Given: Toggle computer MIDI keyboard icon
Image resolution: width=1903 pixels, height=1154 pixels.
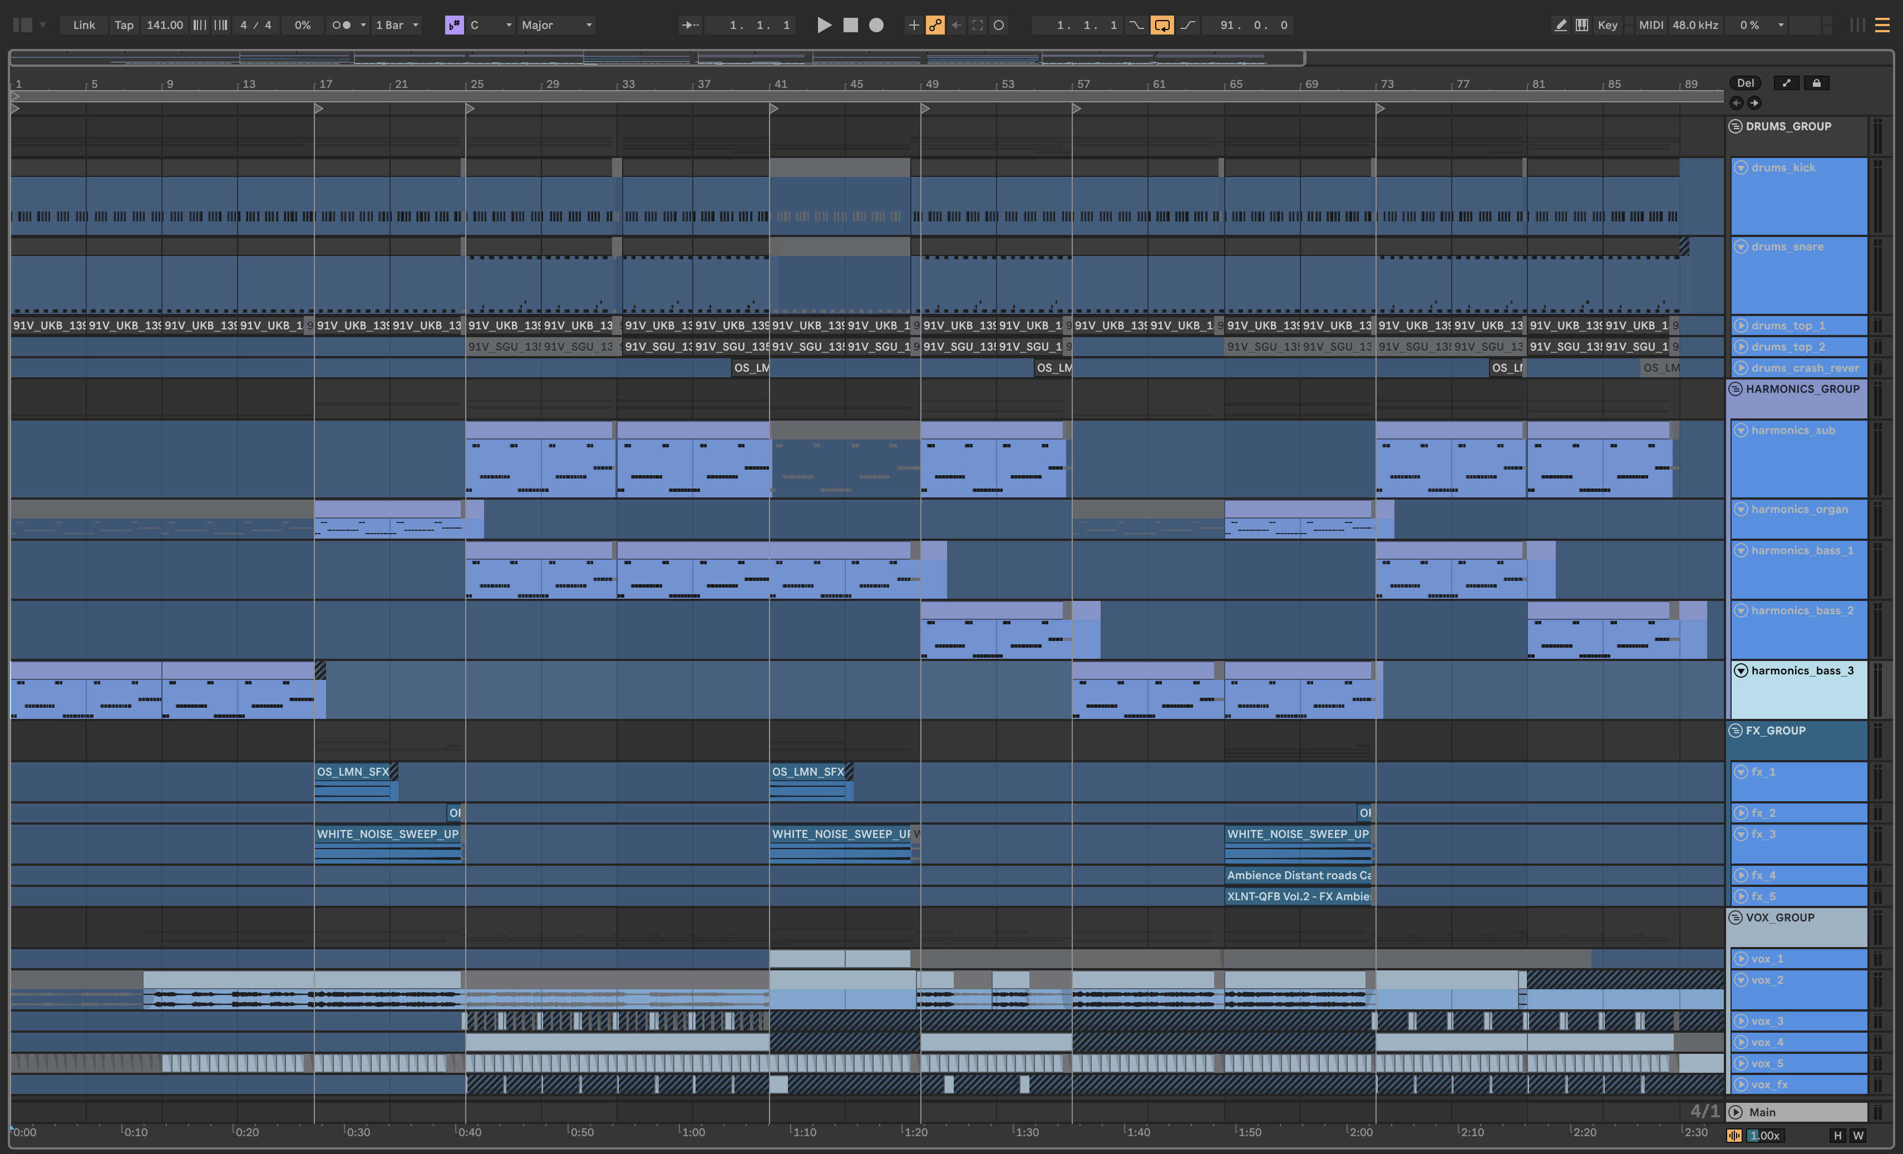Looking at the screenshot, I should (1582, 24).
